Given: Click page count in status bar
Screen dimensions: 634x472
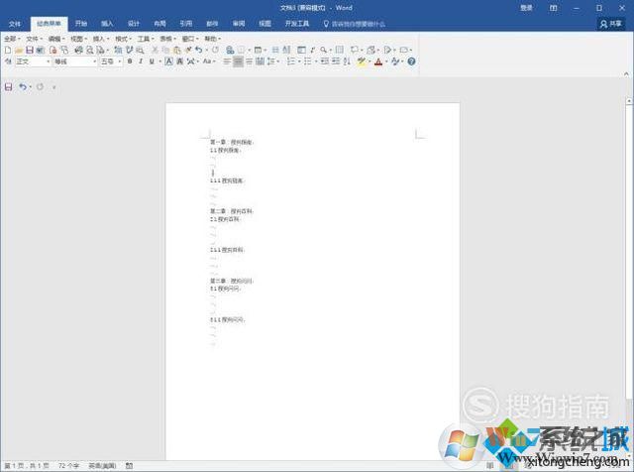Looking at the screenshot, I should [x=27, y=466].
